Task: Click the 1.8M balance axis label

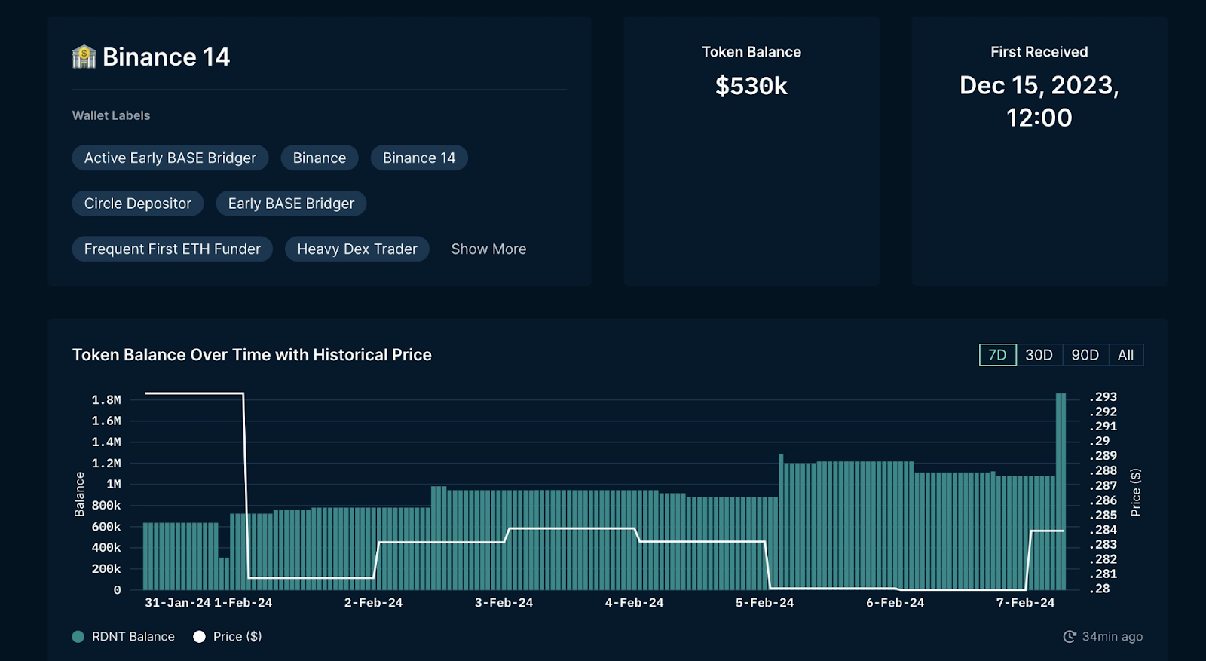Action: point(106,400)
